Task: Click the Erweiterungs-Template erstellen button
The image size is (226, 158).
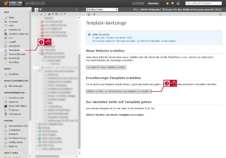Action: point(119,91)
